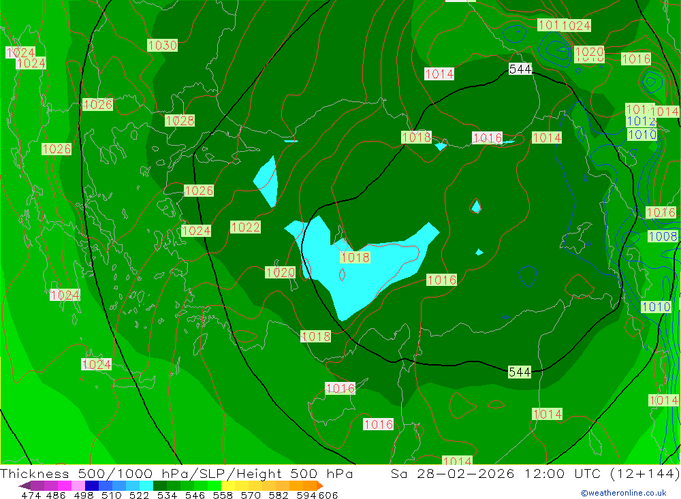
Task: Click the 1020 label left of cyan area
Action: pyautogui.click(x=281, y=272)
